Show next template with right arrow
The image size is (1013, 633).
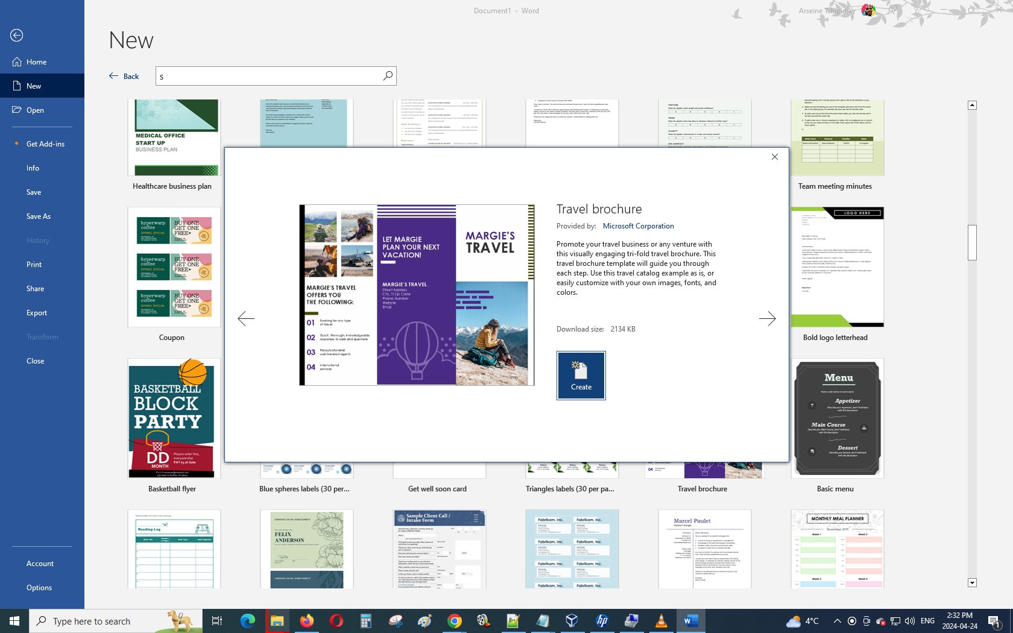[x=767, y=318]
